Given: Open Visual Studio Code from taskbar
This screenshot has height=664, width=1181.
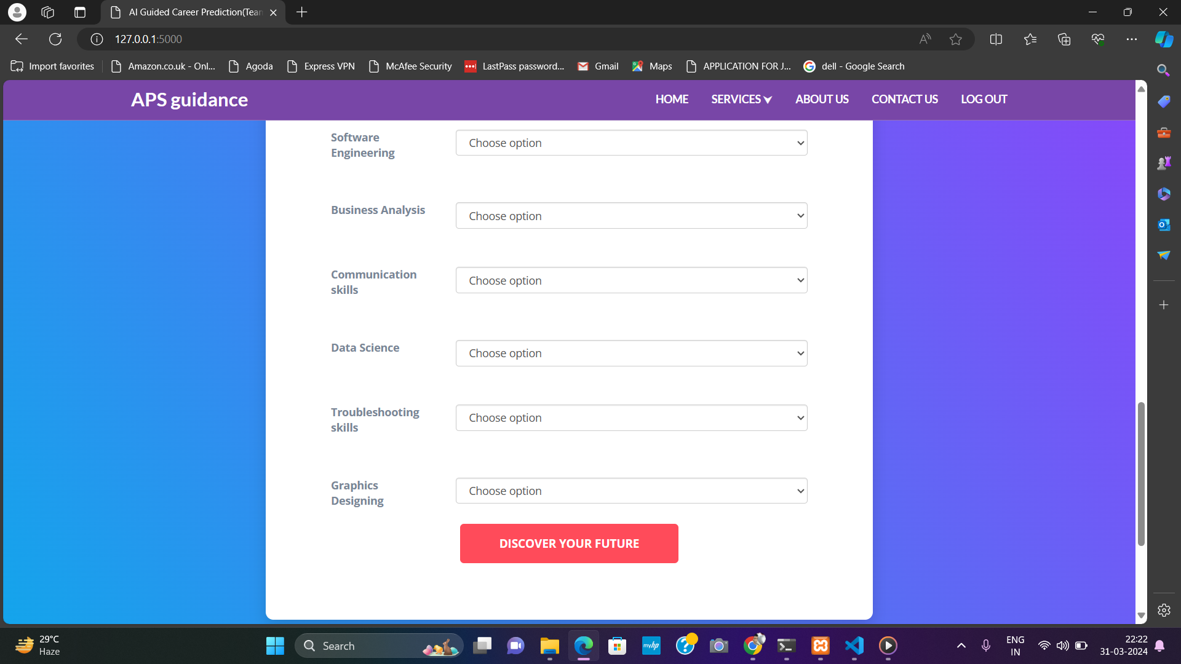Looking at the screenshot, I should click(x=854, y=646).
